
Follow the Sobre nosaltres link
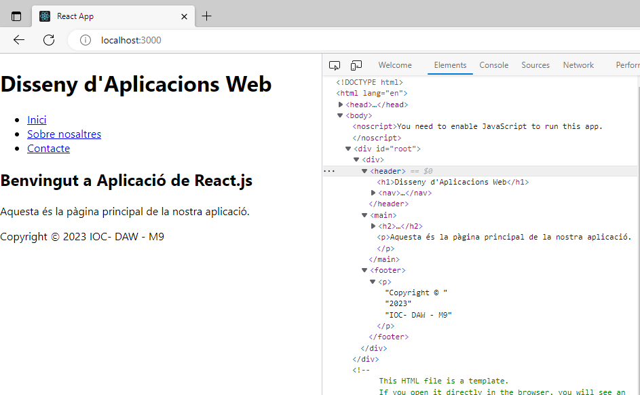[64, 134]
